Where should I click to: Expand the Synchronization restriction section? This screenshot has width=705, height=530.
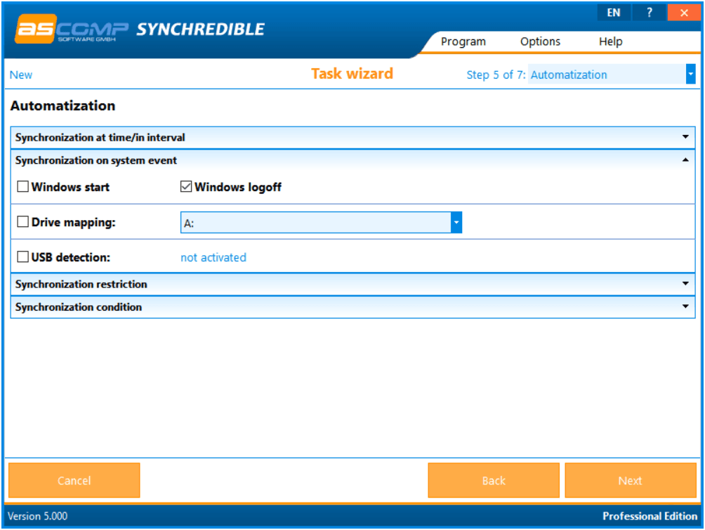[352, 284]
